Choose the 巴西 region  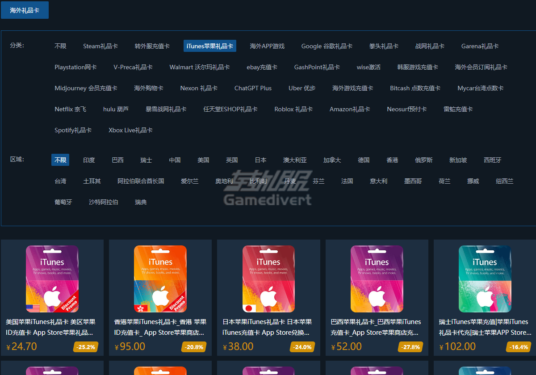[x=117, y=160]
